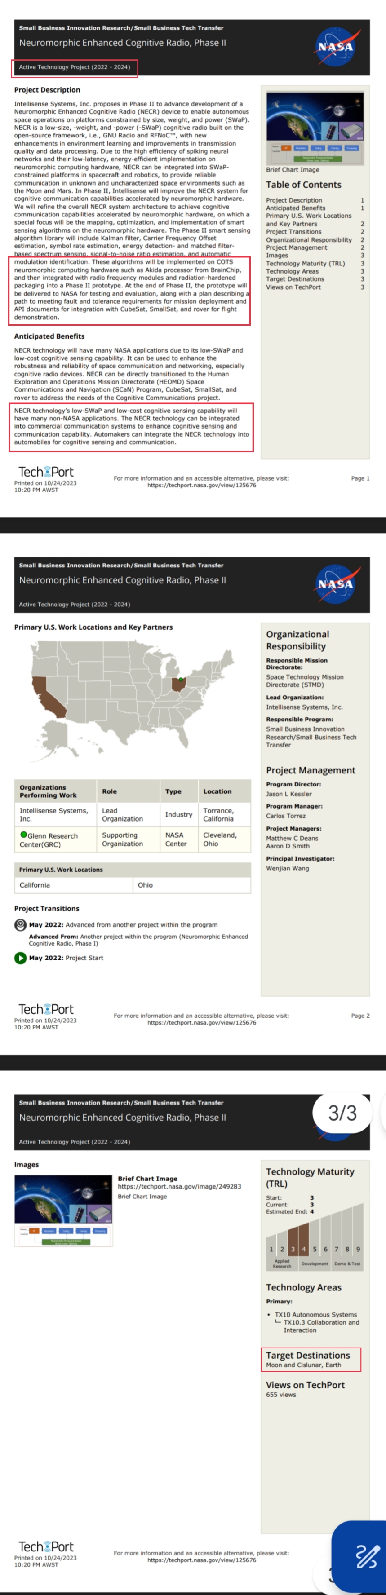Select Project Management in Table of Contents

coord(297,247)
